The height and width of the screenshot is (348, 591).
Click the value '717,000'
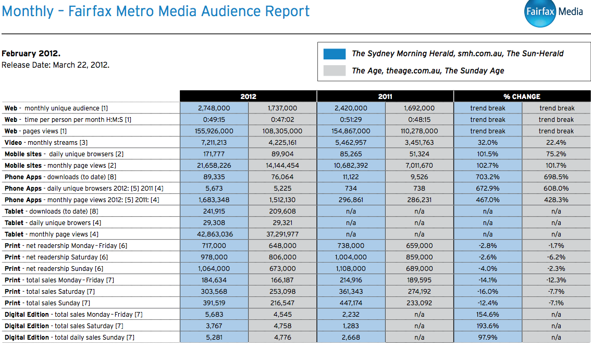pos(214,246)
